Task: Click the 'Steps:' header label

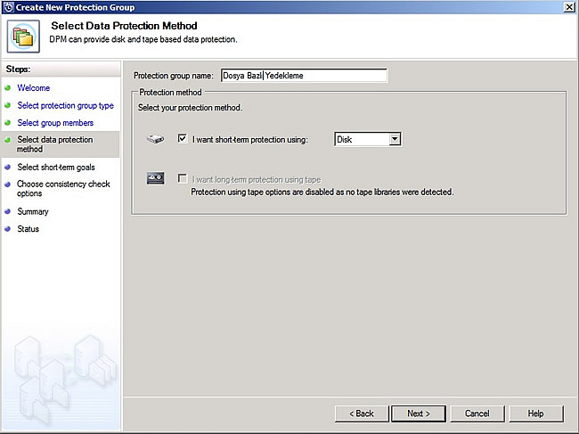Action: pos(18,70)
